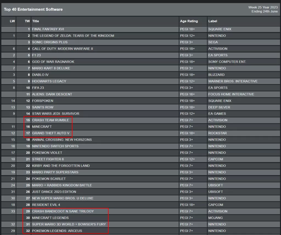Click the Warner Bros. Interactive label cell
This screenshot has width=281, height=235.
tap(233, 81)
